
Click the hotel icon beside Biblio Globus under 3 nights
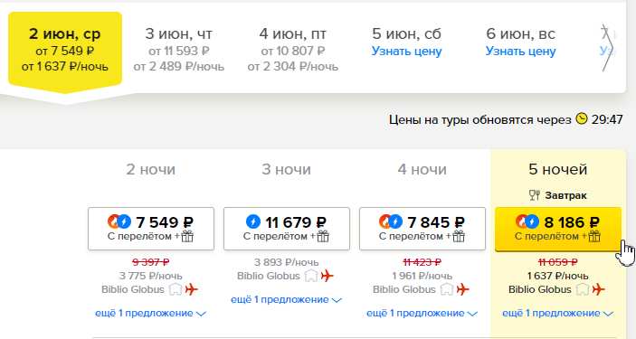[x=311, y=276]
